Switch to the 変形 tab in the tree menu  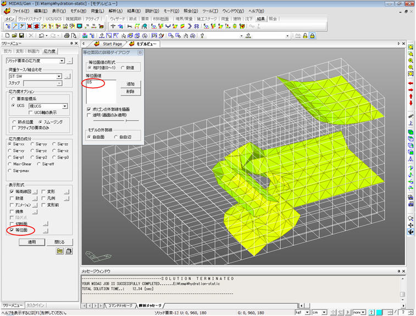pos(20,51)
